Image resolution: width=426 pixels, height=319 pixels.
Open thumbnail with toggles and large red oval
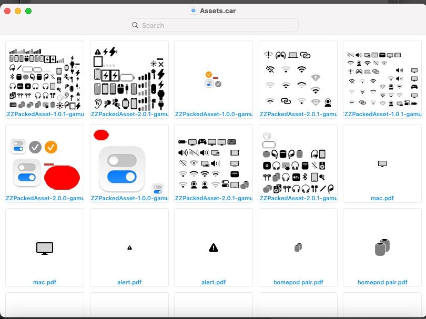click(45, 164)
